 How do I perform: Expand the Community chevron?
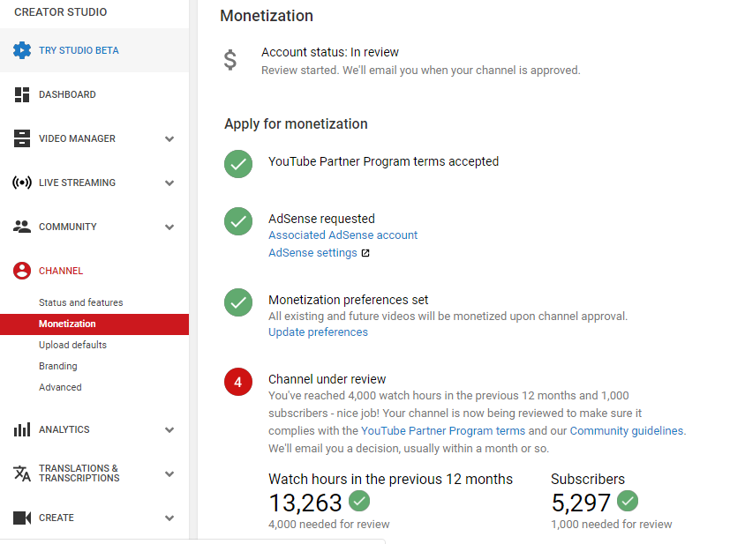tap(169, 227)
